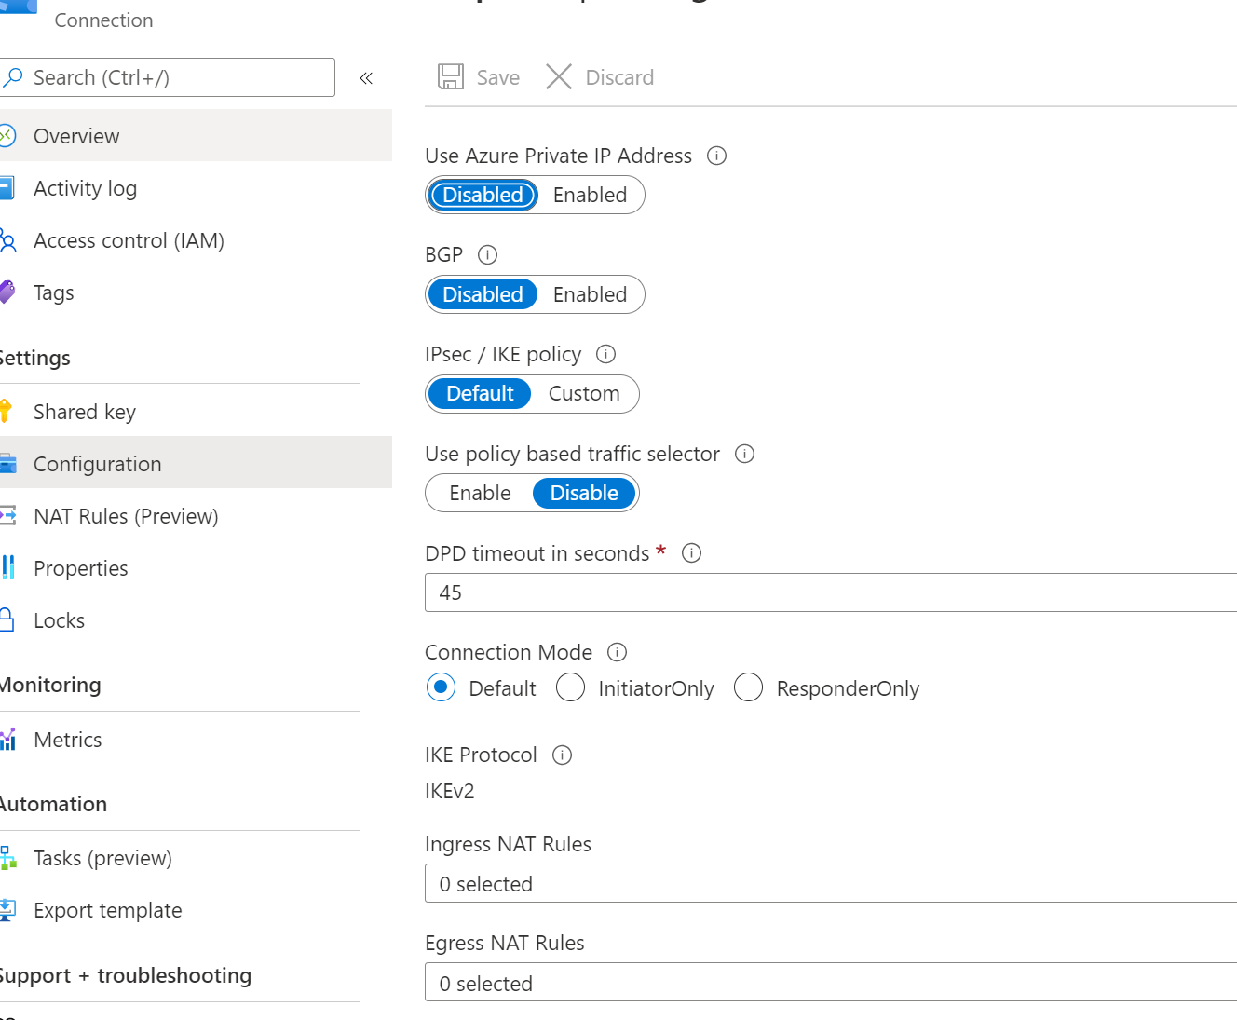Click info icon next to Connection Mode
Screen dimensions: 1237x1020
click(x=617, y=652)
